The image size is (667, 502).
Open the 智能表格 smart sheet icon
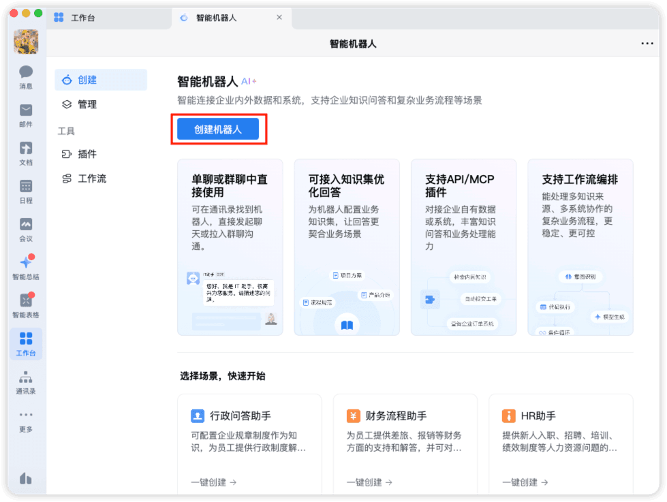click(x=25, y=305)
